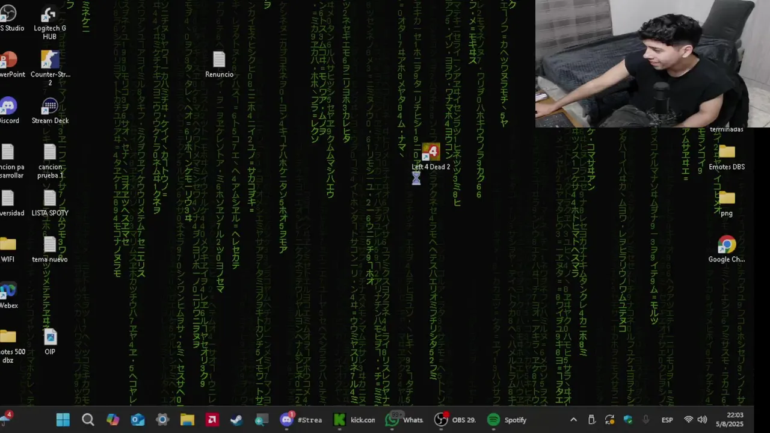Screen dimensions: 770x433
Task: Open Windows Security shield tray icon
Action: tap(628, 420)
